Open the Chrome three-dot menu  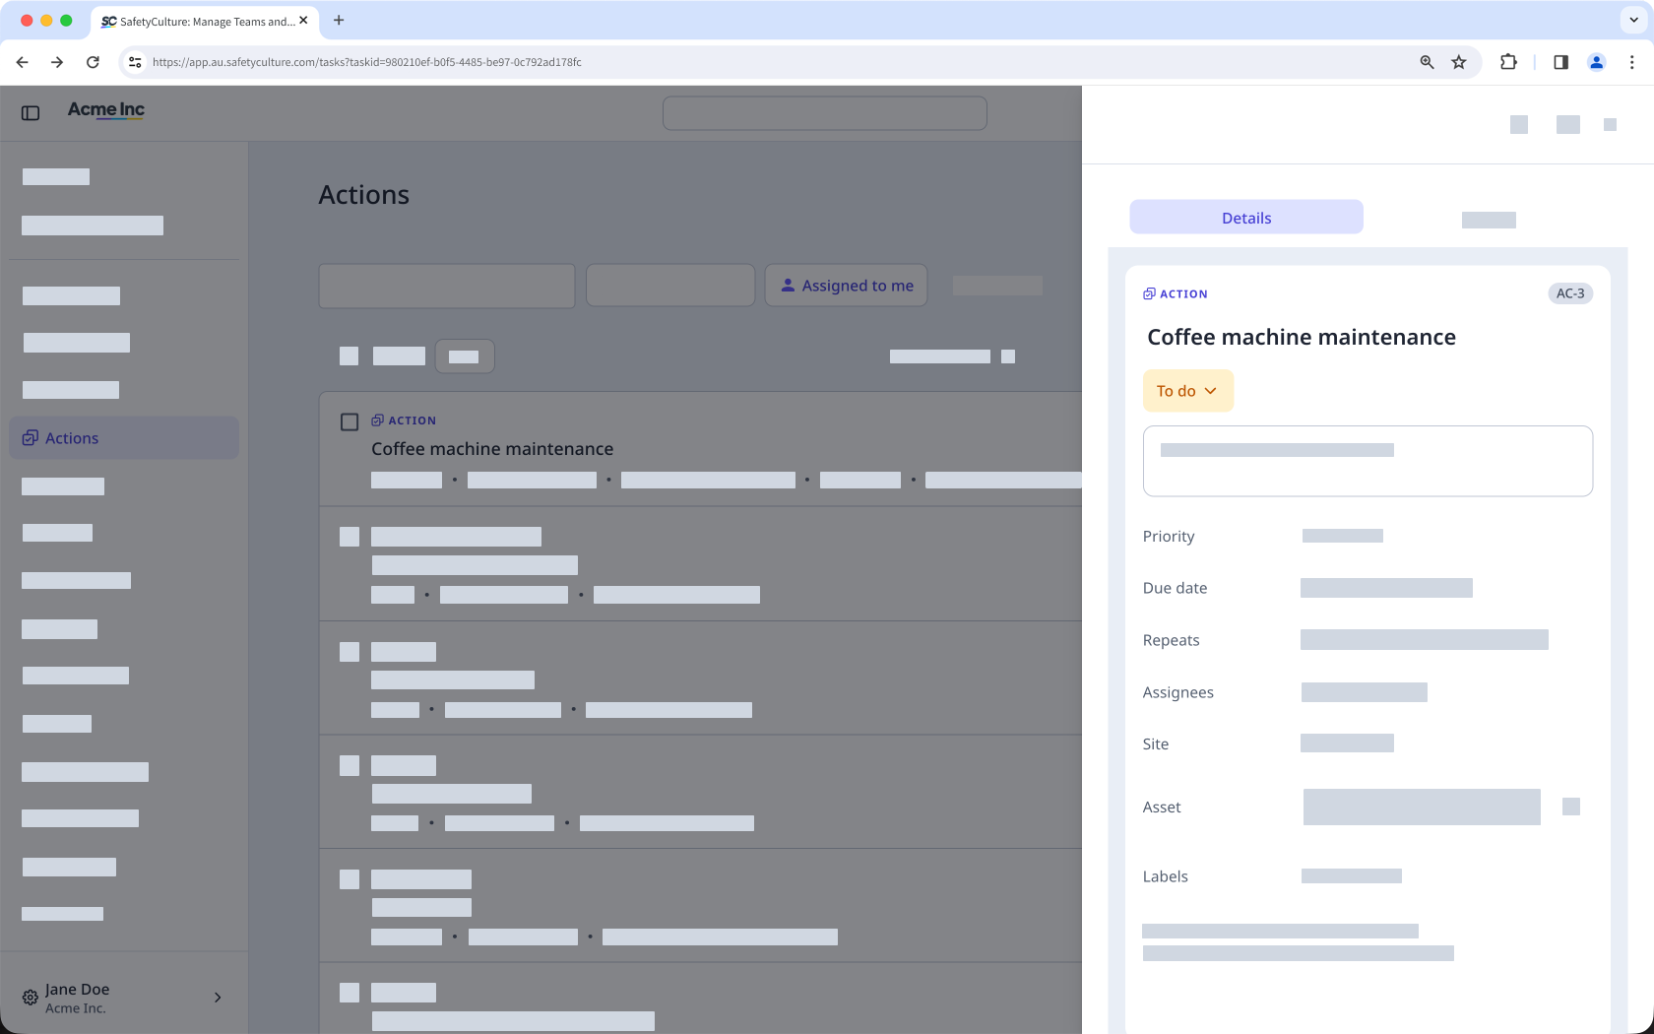point(1632,62)
